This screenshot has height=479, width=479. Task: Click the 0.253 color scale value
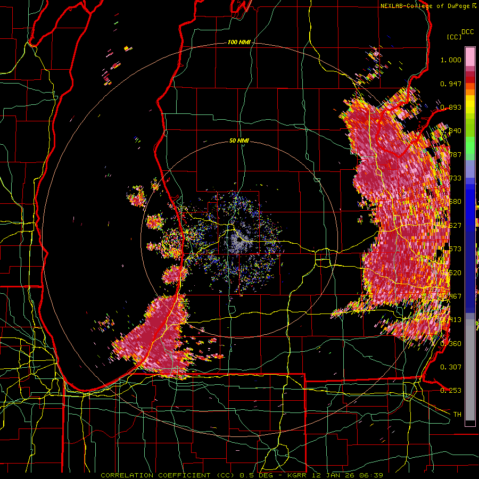point(451,391)
